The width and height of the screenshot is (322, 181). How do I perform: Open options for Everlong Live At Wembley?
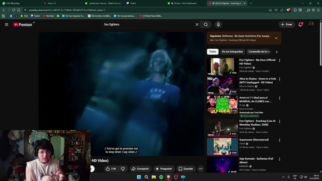coord(279,121)
